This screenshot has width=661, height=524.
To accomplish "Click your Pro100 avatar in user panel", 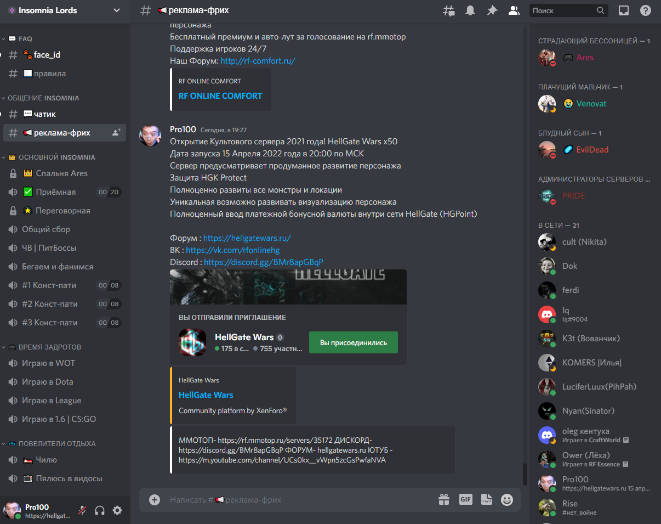I will [12, 510].
